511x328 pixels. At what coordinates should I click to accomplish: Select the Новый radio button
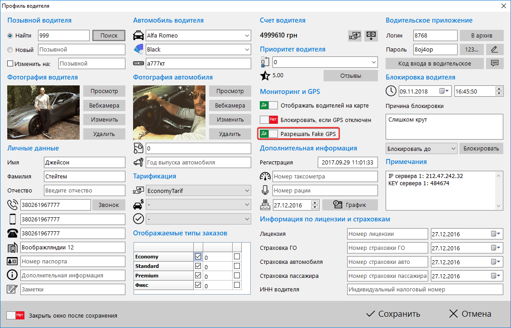pyautogui.click(x=10, y=50)
